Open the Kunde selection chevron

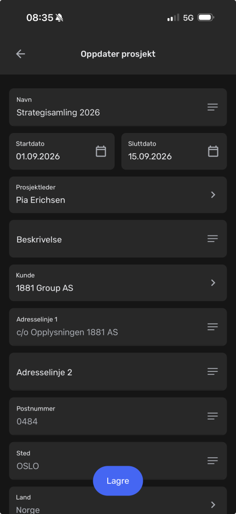(x=213, y=283)
